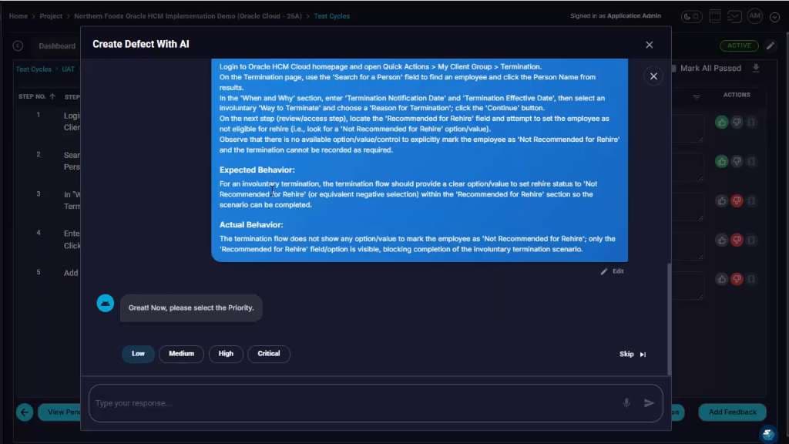Sort by the STEP NO. column header
789x444 pixels.
point(36,96)
